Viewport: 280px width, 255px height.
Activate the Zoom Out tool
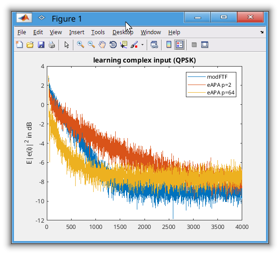tap(91, 45)
